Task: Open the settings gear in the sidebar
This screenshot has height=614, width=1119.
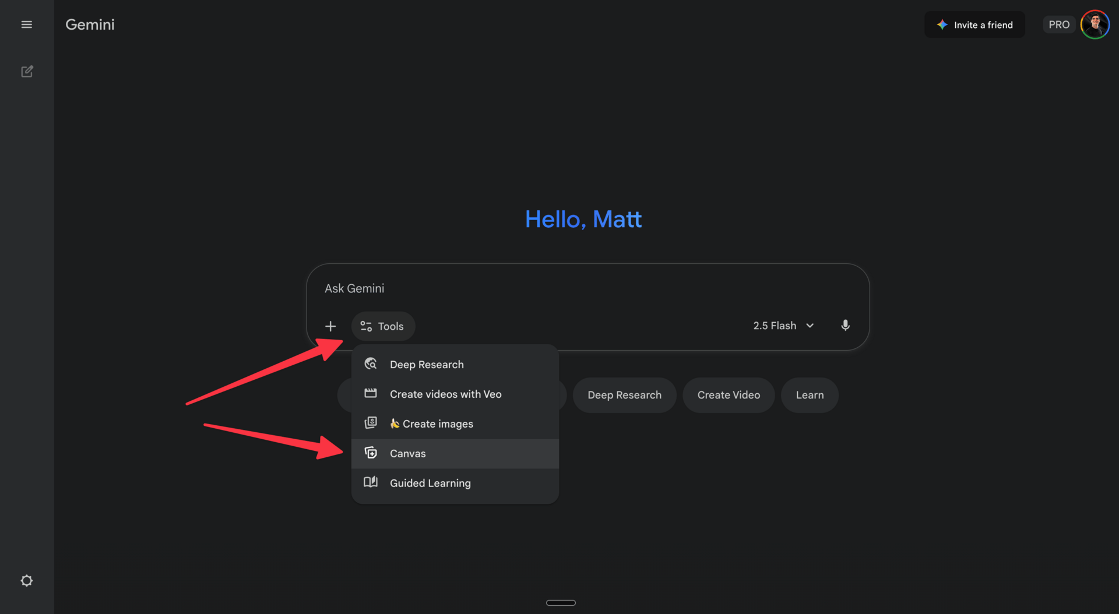Action: pos(27,581)
